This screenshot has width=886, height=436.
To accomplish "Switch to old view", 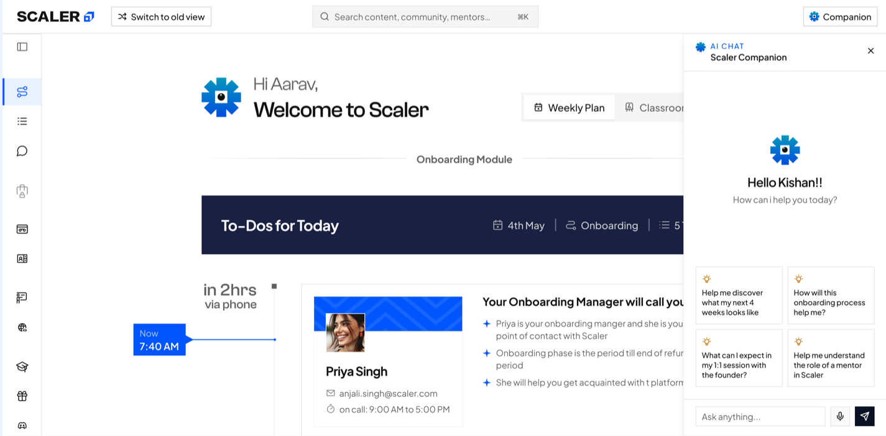I will tap(161, 17).
